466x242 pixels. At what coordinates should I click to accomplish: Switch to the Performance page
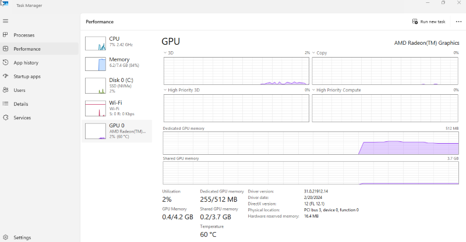[x=27, y=49]
